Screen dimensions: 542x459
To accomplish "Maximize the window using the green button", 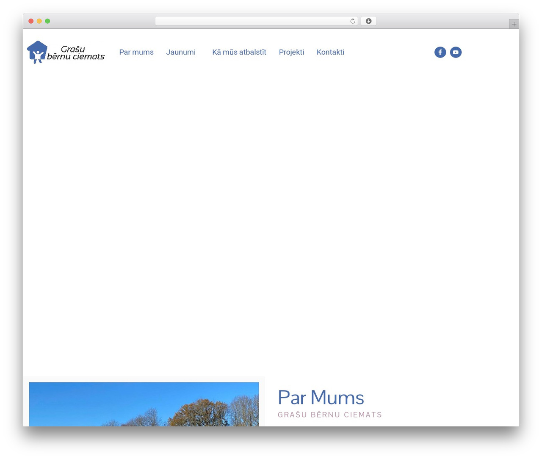I will pyautogui.click(x=47, y=21).
